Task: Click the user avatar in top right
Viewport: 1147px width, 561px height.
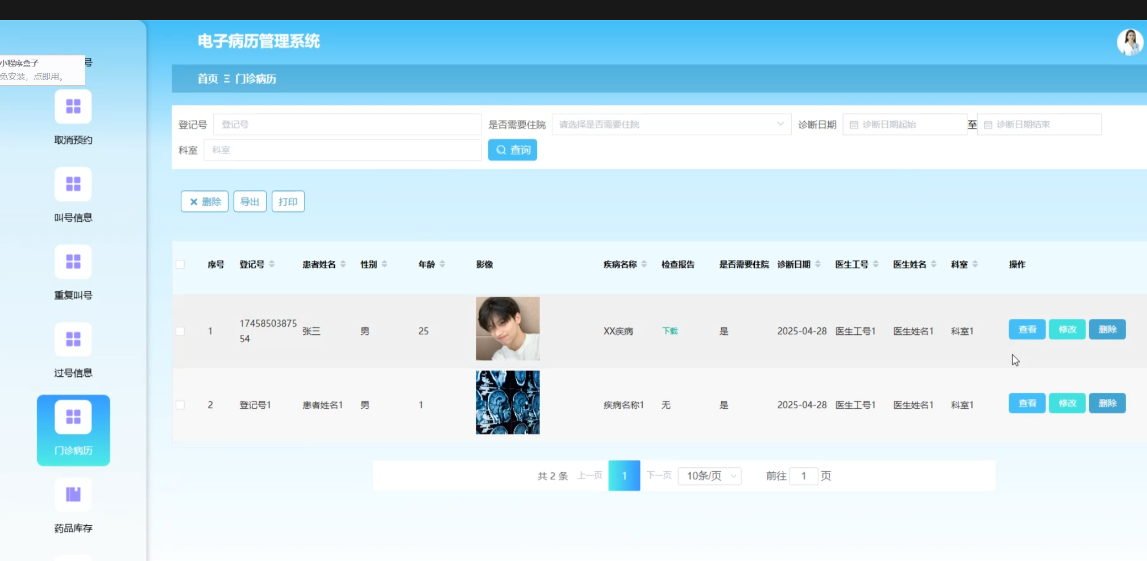Action: point(1129,42)
